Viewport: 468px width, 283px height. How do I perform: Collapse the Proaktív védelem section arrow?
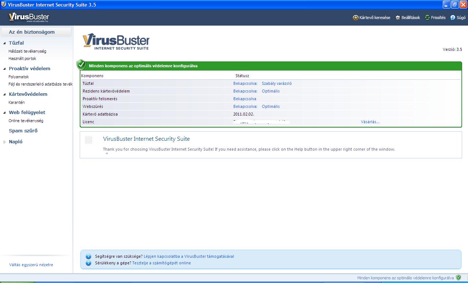[4, 69]
